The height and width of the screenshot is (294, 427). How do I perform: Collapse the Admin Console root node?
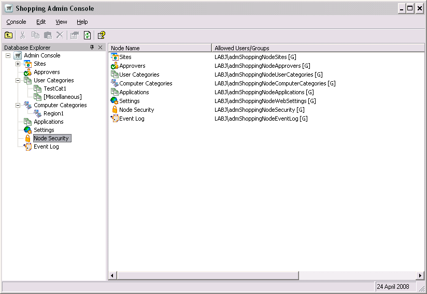pyautogui.click(x=8, y=55)
